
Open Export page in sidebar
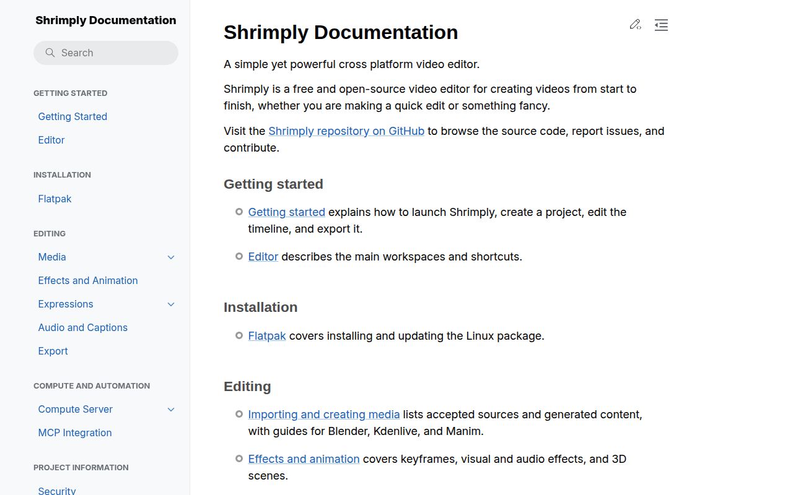pos(53,351)
